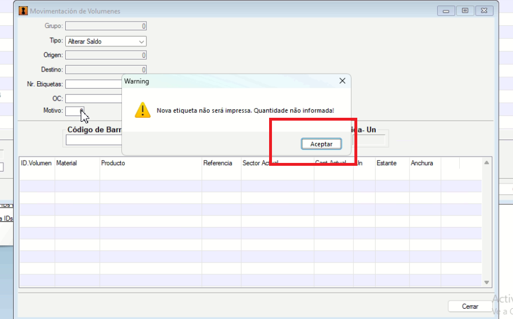Select the Tipo combo box Alterar Saldo
Screen dimensions: 513x319
tap(106, 42)
